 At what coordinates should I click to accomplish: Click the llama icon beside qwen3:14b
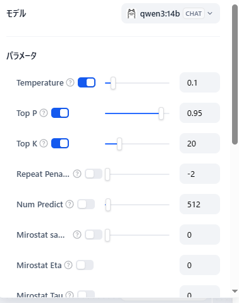(x=132, y=14)
